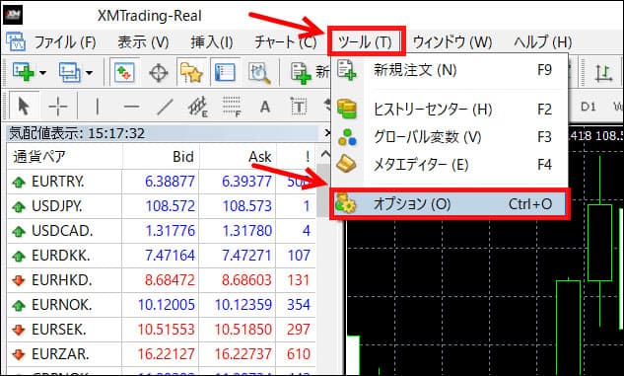Click the メタエディター yellow diamond icon
This screenshot has height=376, width=624.
[346, 164]
